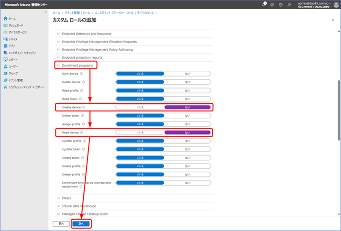Image resolution: width=341 pixels, height=231 pixels.
Task: Click the Apps grid icon in sidebar
Action: (5, 46)
